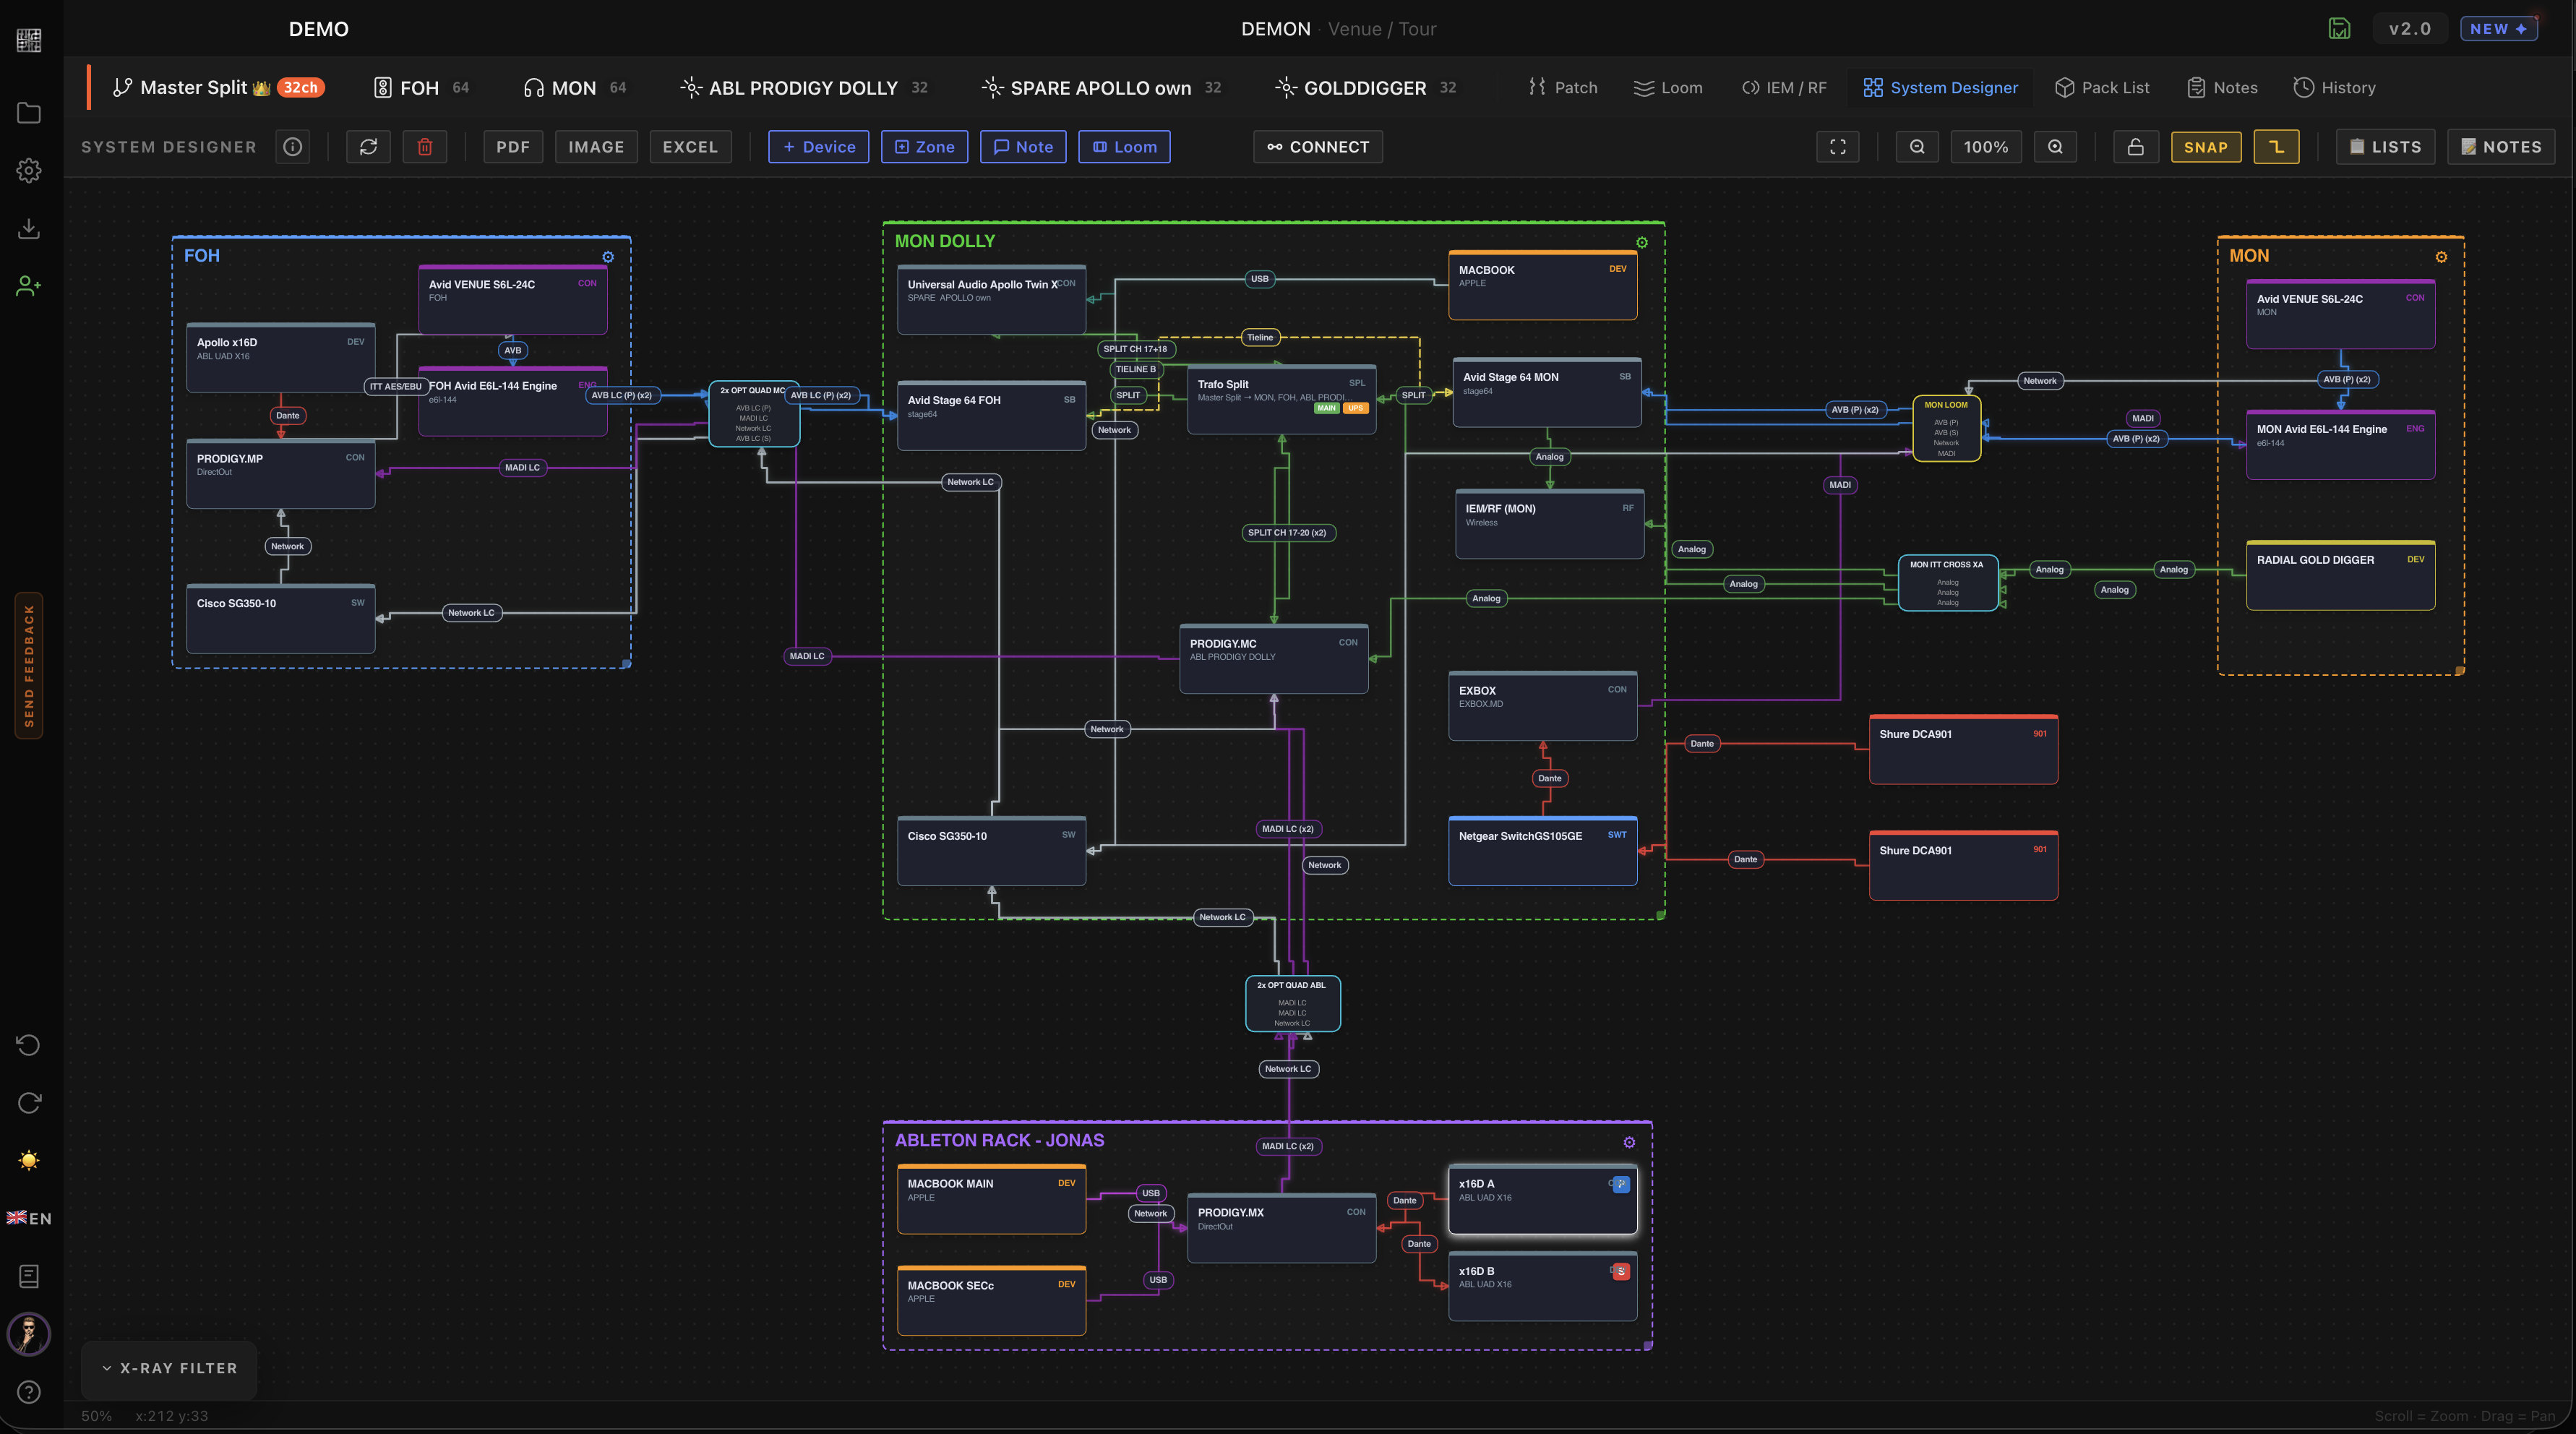Open the help question mark icon
This screenshot has height=1434, width=2576.
point(29,1392)
